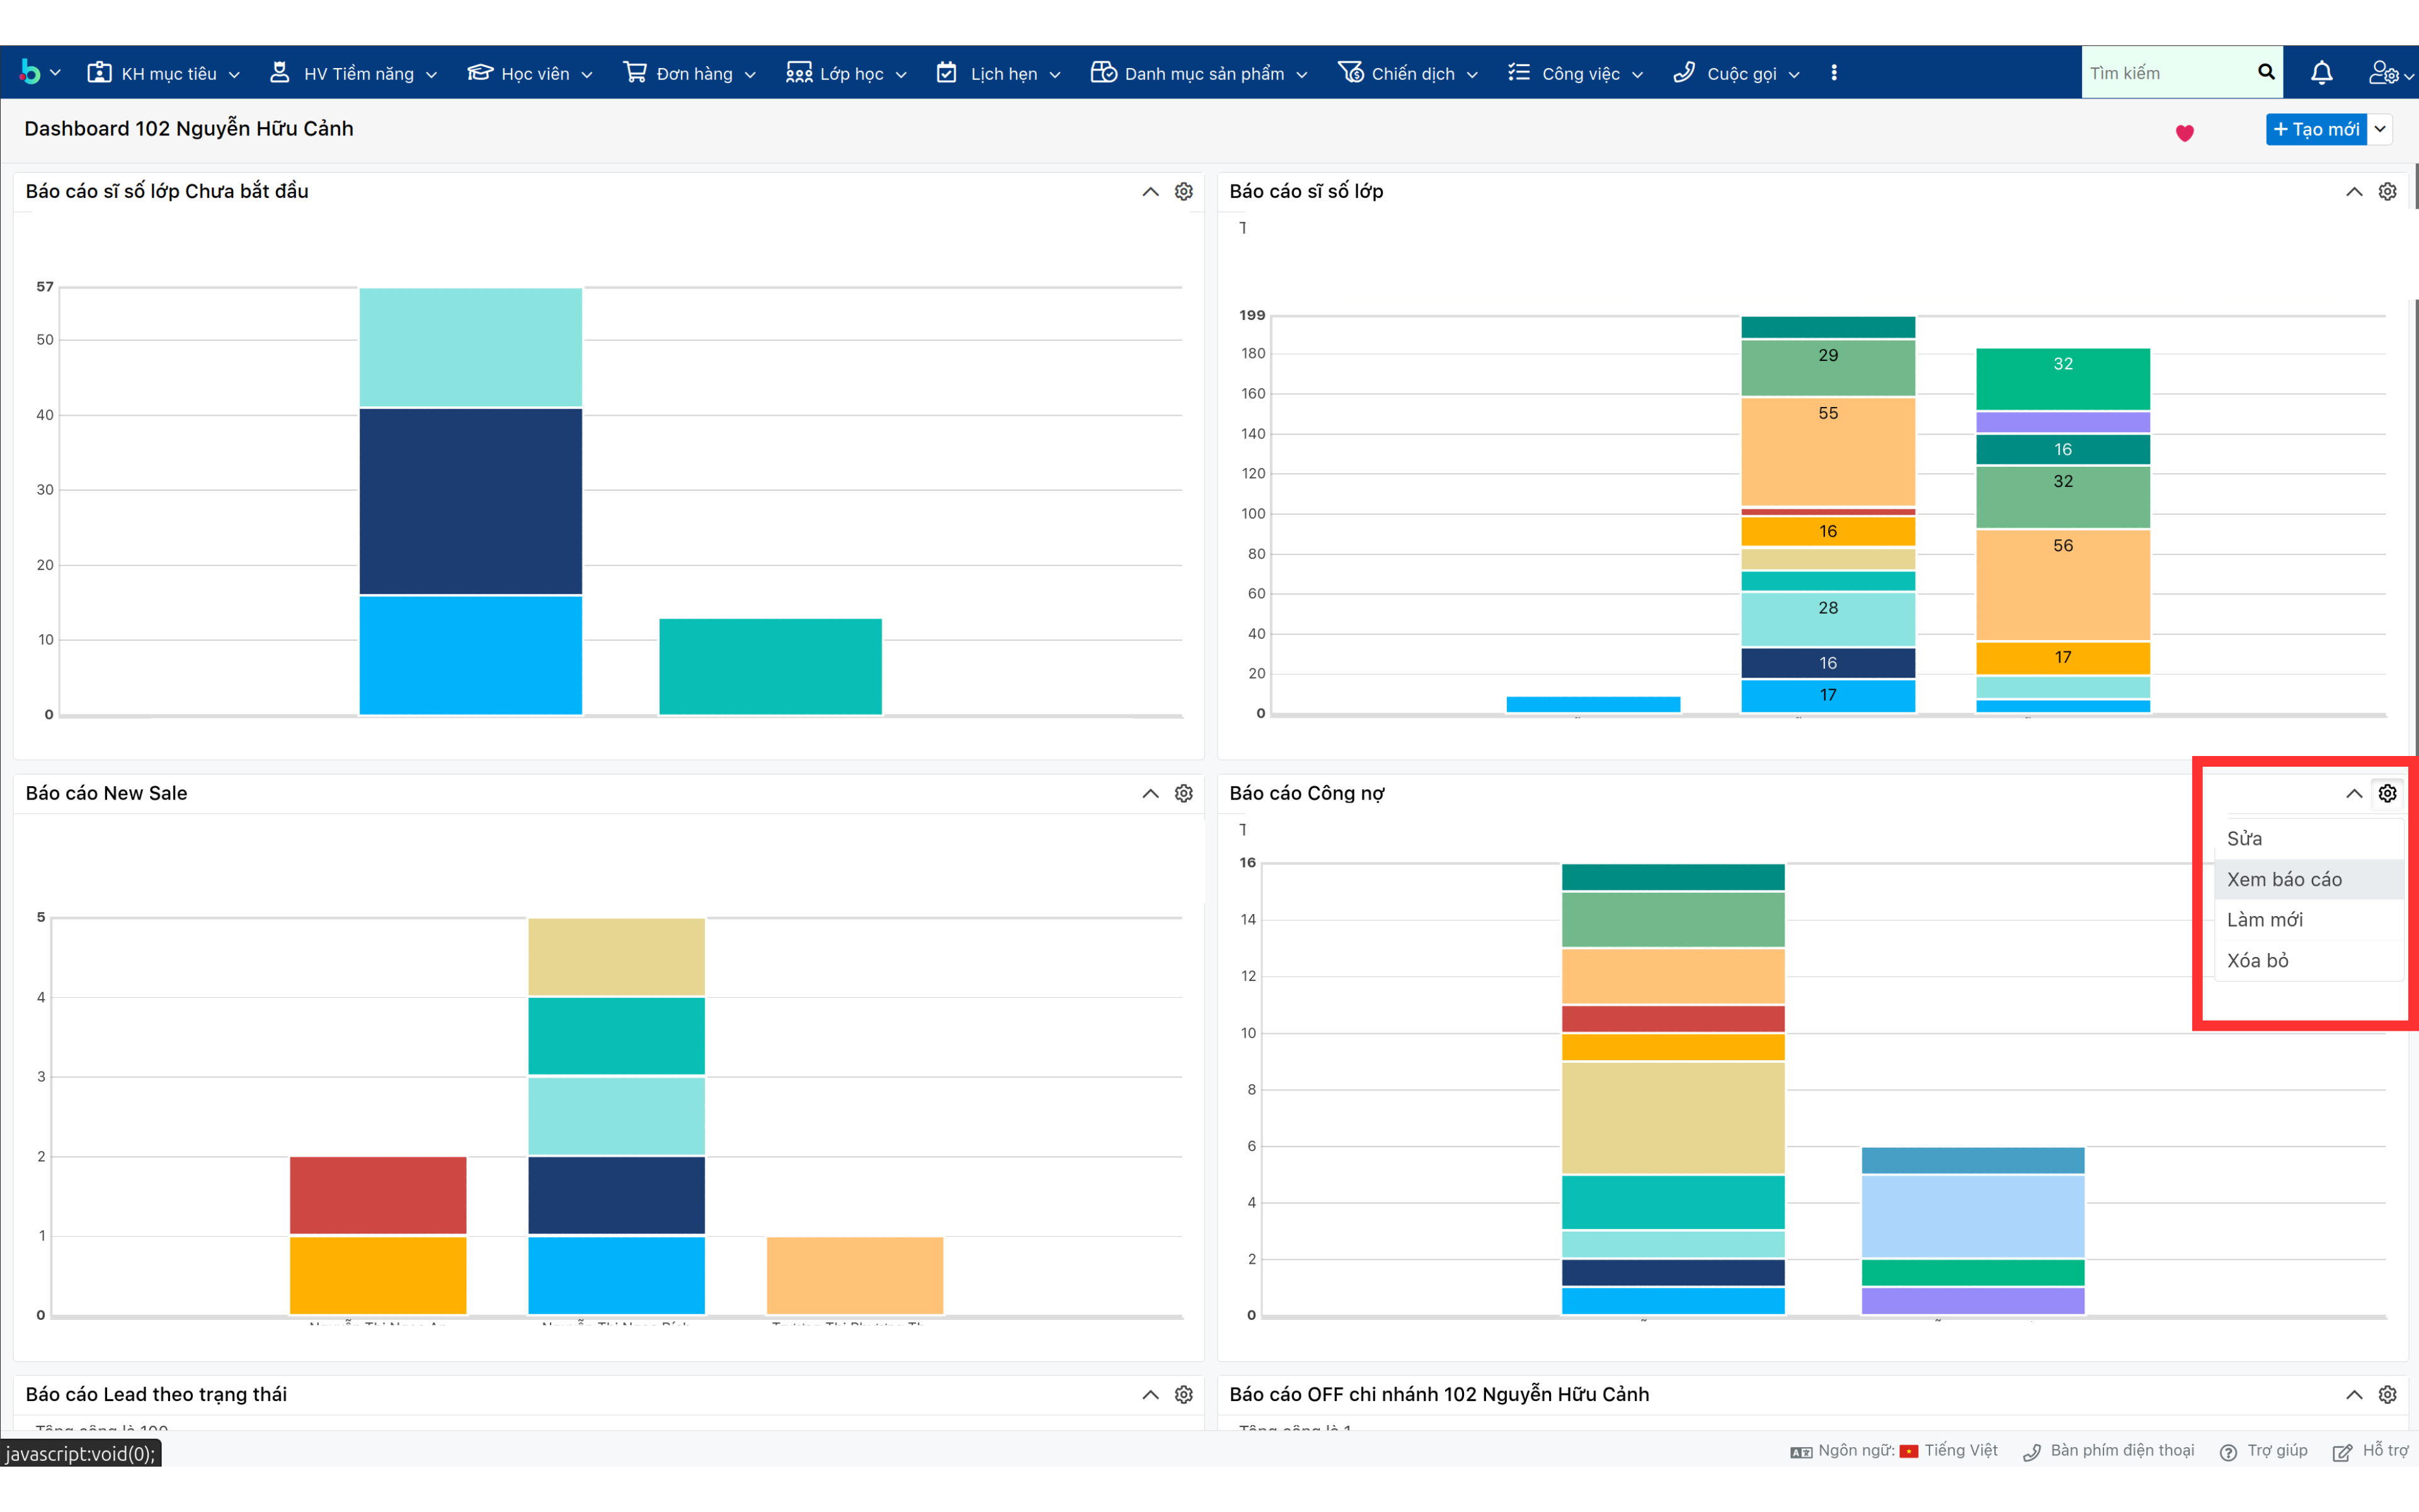
Task: Click the logo icon in the navbar
Action: 31,73
